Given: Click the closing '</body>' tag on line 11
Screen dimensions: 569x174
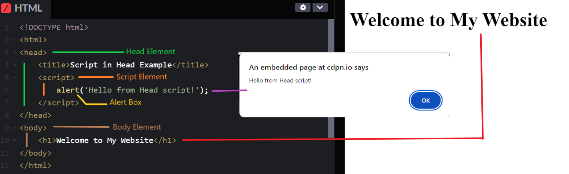Looking at the screenshot, I should (x=36, y=153).
